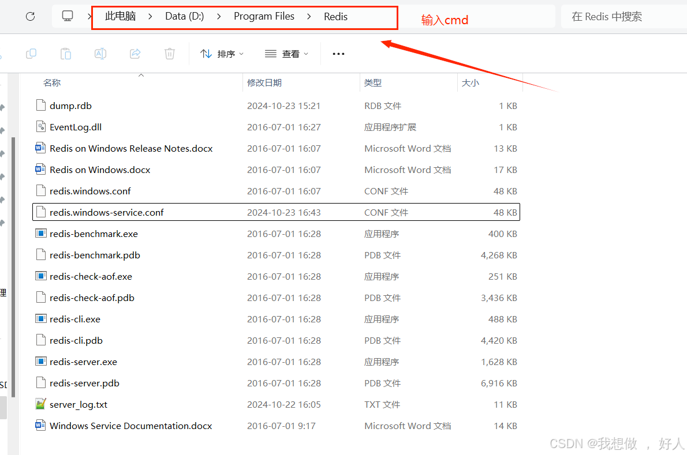Select file name EventLog.dll
This screenshot has height=455, width=687.
pyautogui.click(x=76, y=127)
